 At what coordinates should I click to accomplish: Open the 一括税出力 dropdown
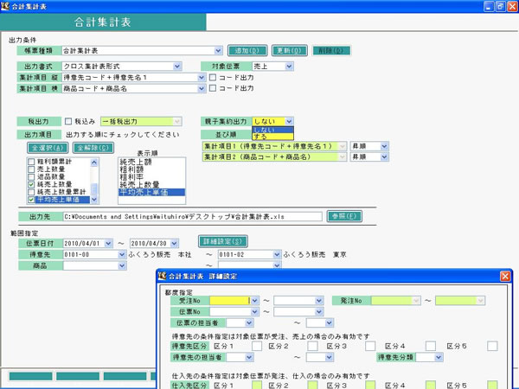pyautogui.click(x=177, y=121)
